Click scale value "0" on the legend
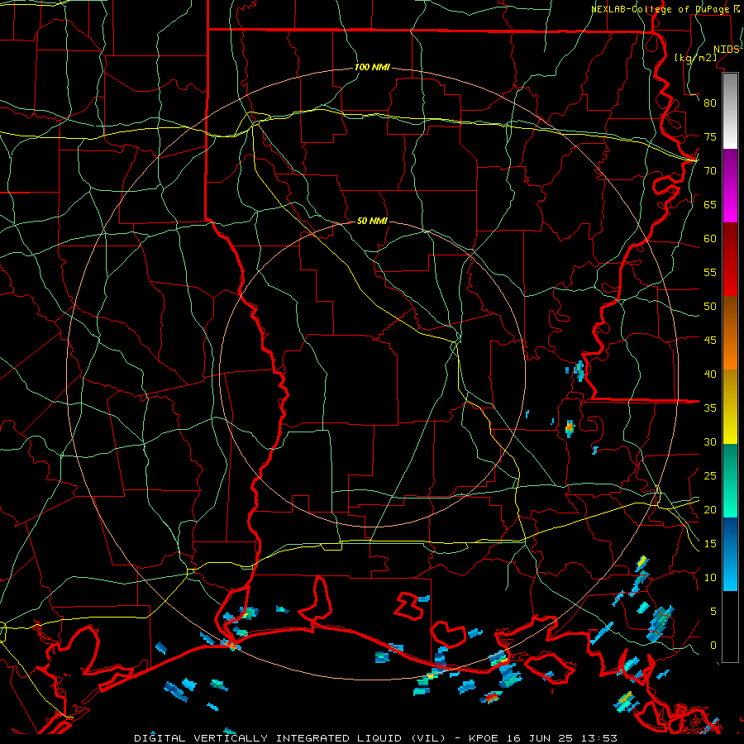Image resolution: width=744 pixels, height=744 pixels. [713, 646]
